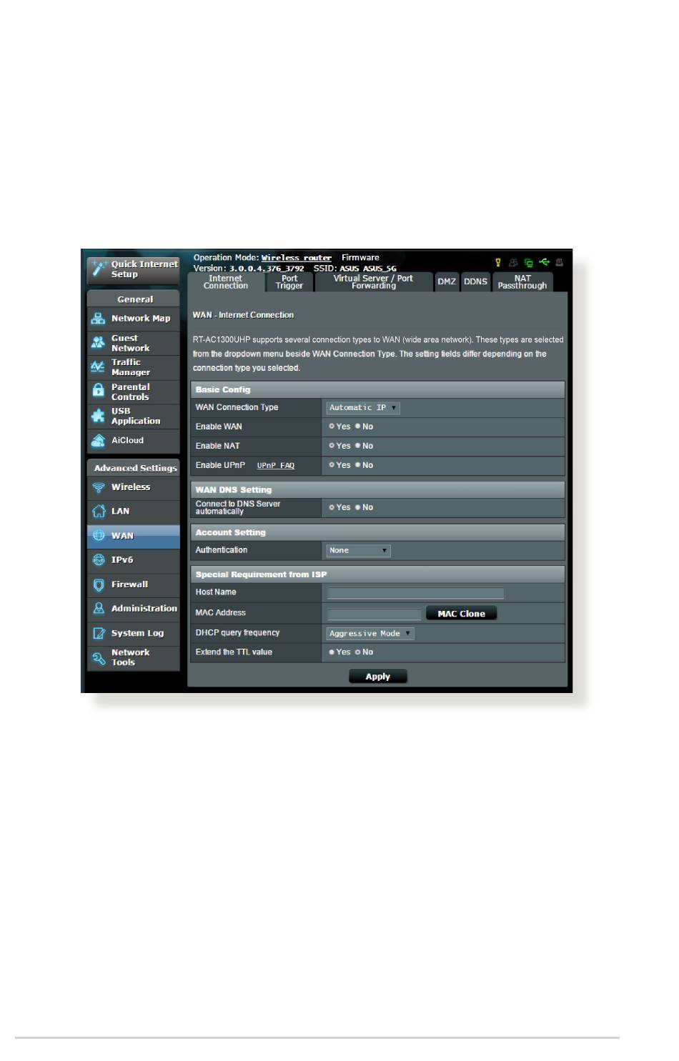The width and height of the screenshot is (679, 1061).
Task: Click the Guest Network icon
Action: [x=98, y=343]
